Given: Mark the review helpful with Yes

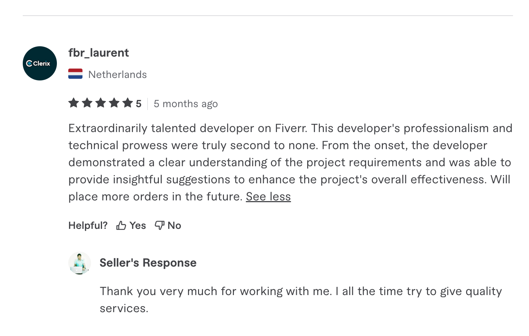Looking at the screenshot, I should point(138,226).
